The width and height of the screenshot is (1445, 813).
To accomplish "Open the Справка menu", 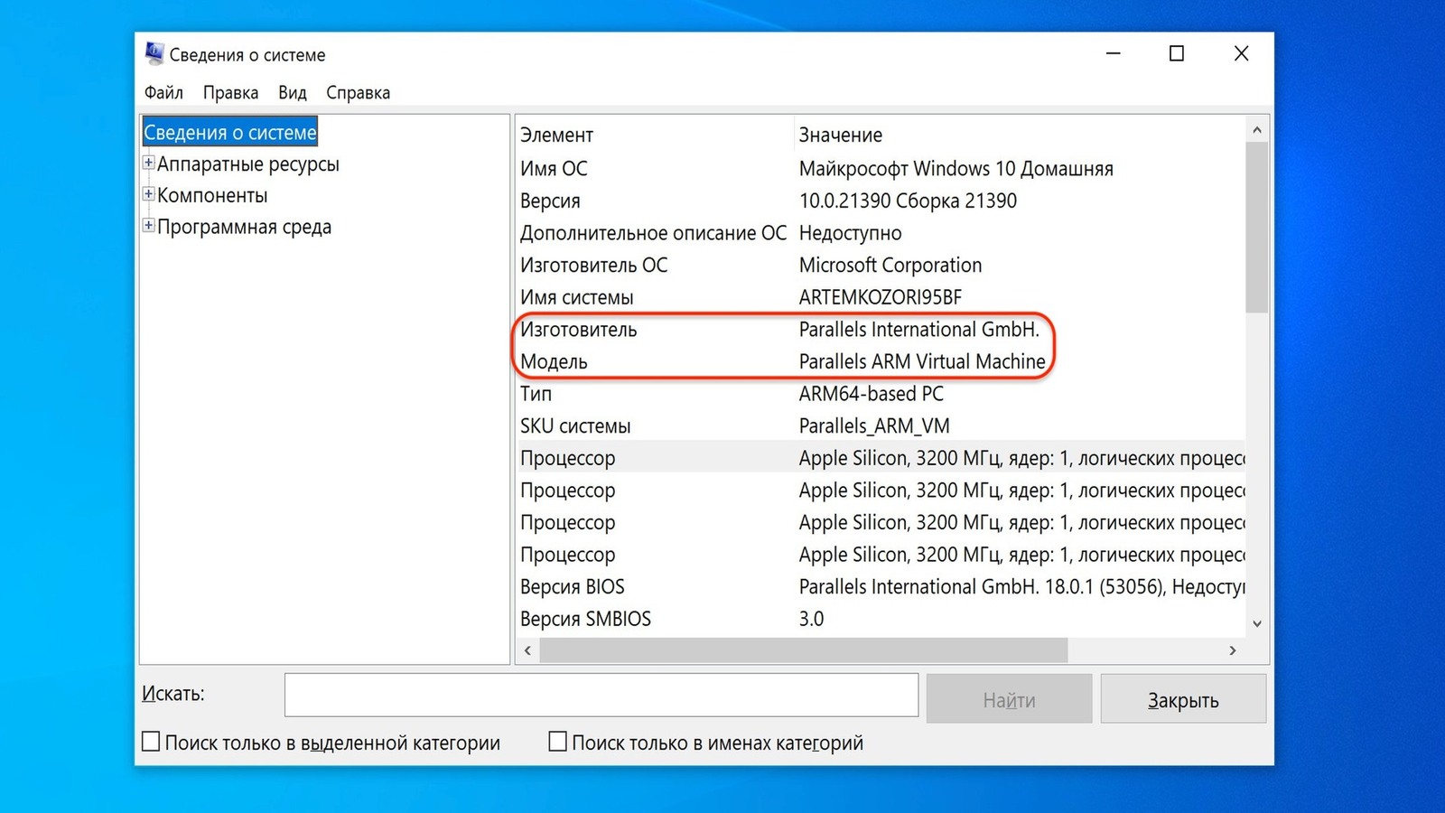I will click(x=358, y=92).
